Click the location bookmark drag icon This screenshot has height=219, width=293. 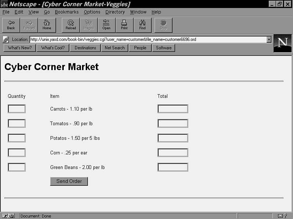pyautogui.click(x=6, y=39)
